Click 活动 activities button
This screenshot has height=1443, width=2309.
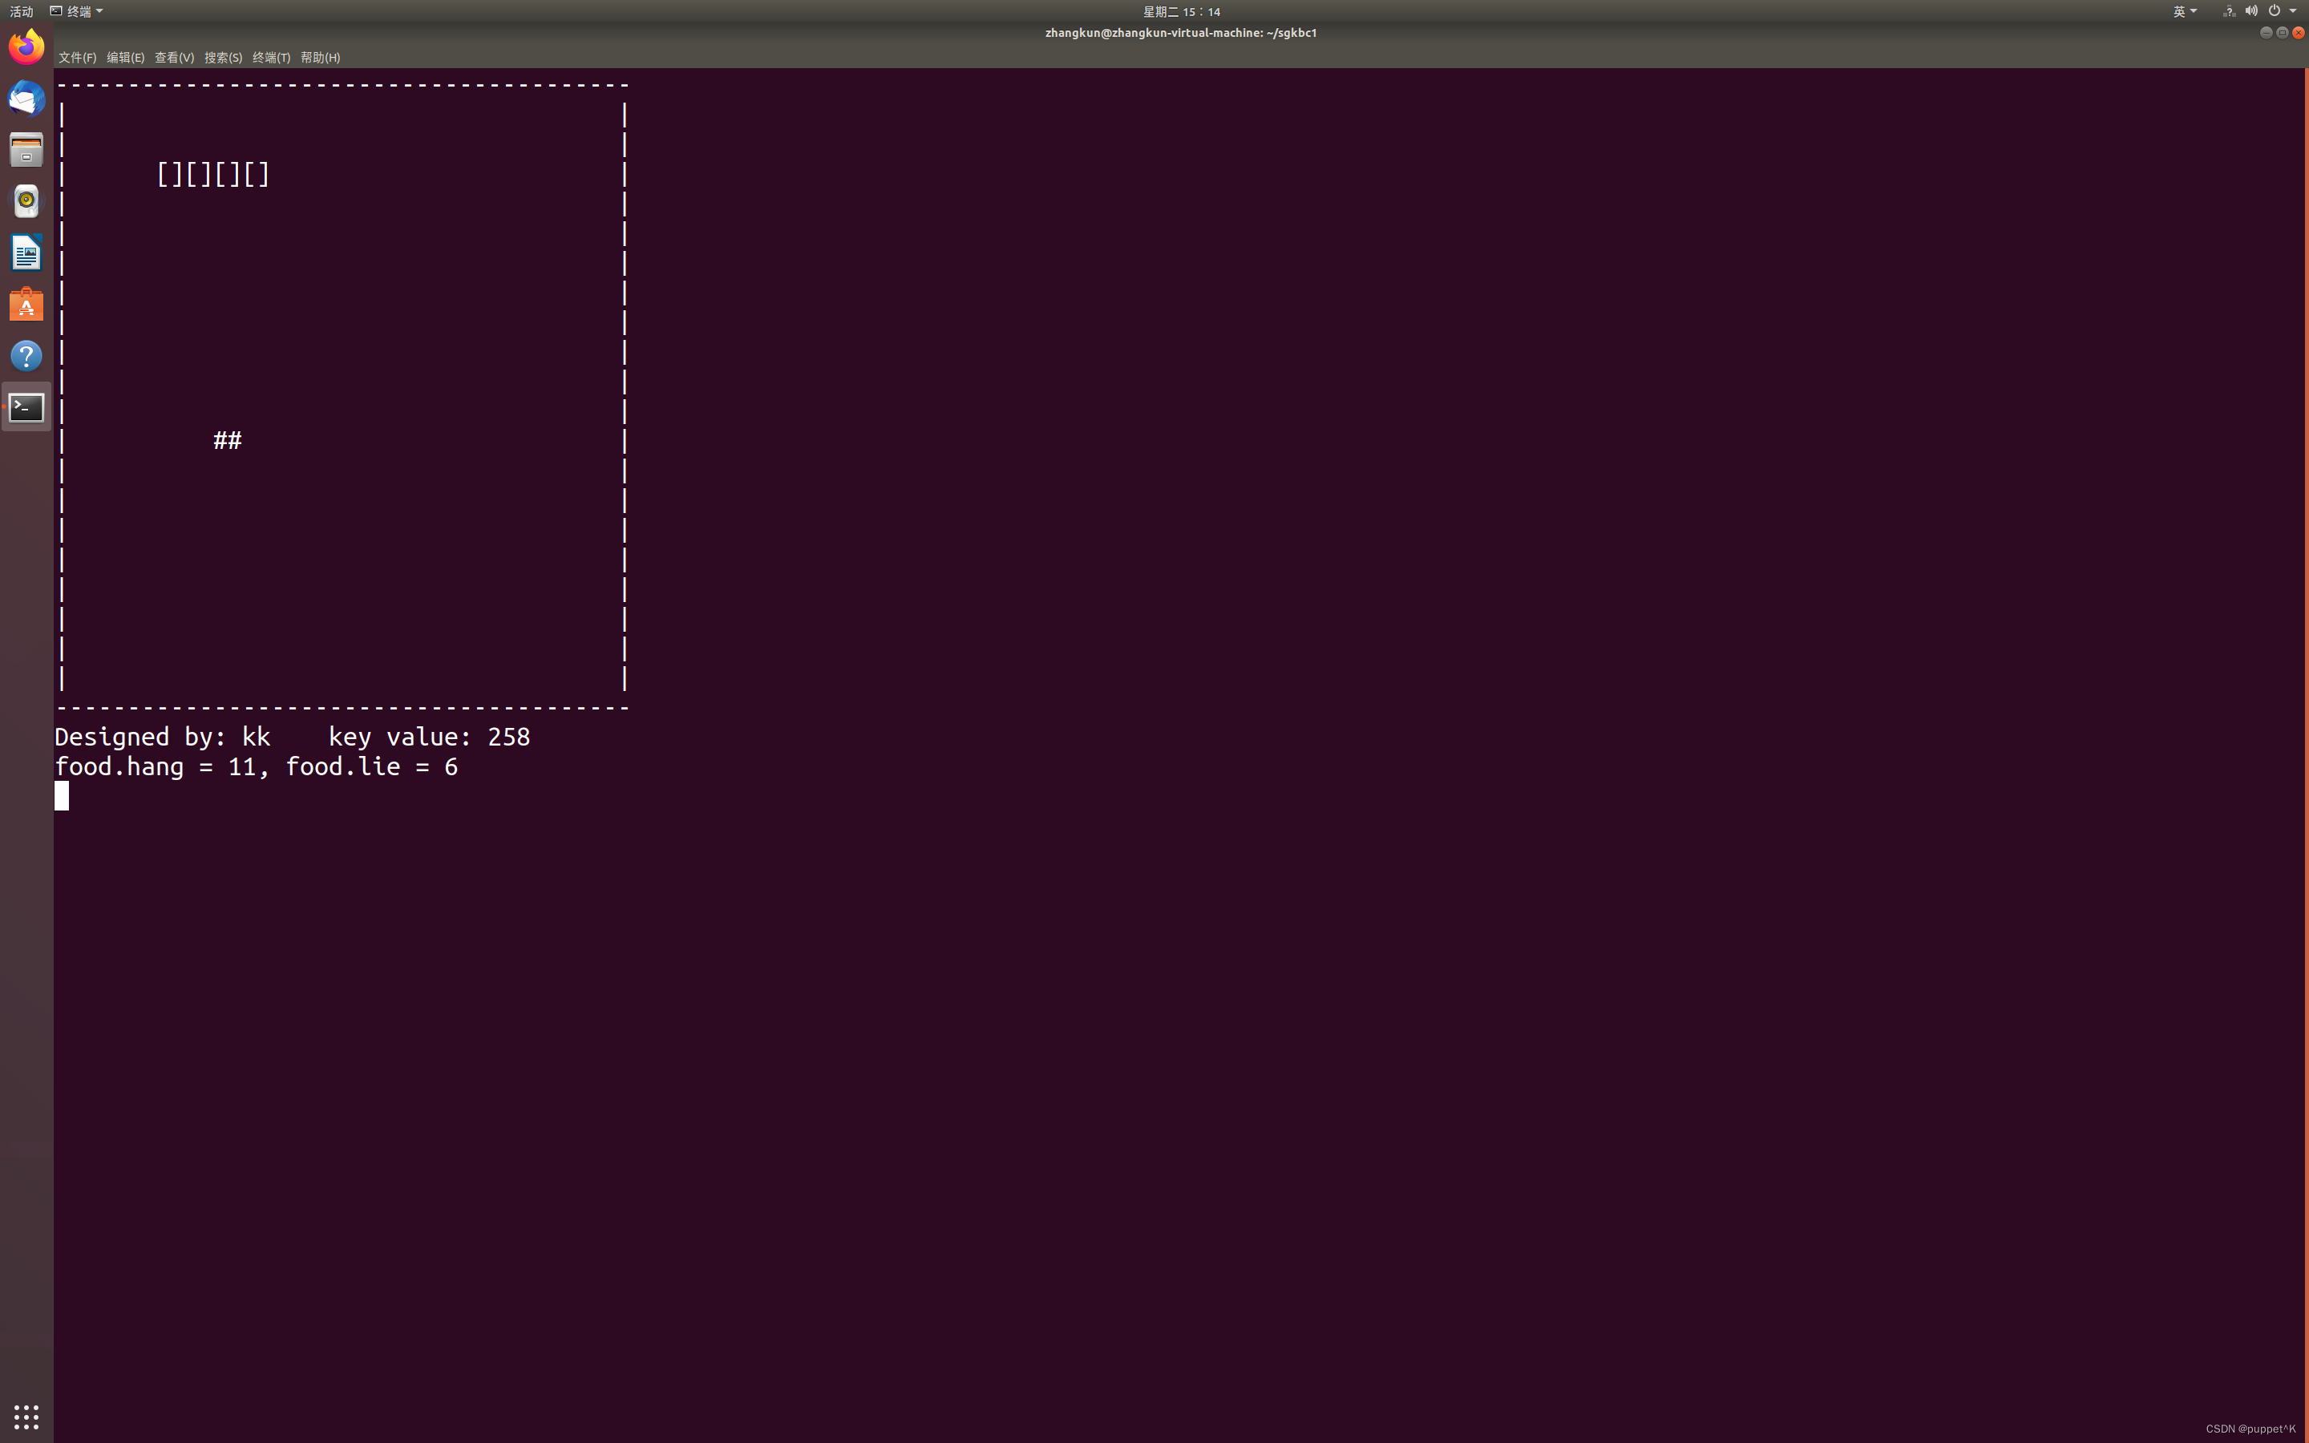pos(21,11)
